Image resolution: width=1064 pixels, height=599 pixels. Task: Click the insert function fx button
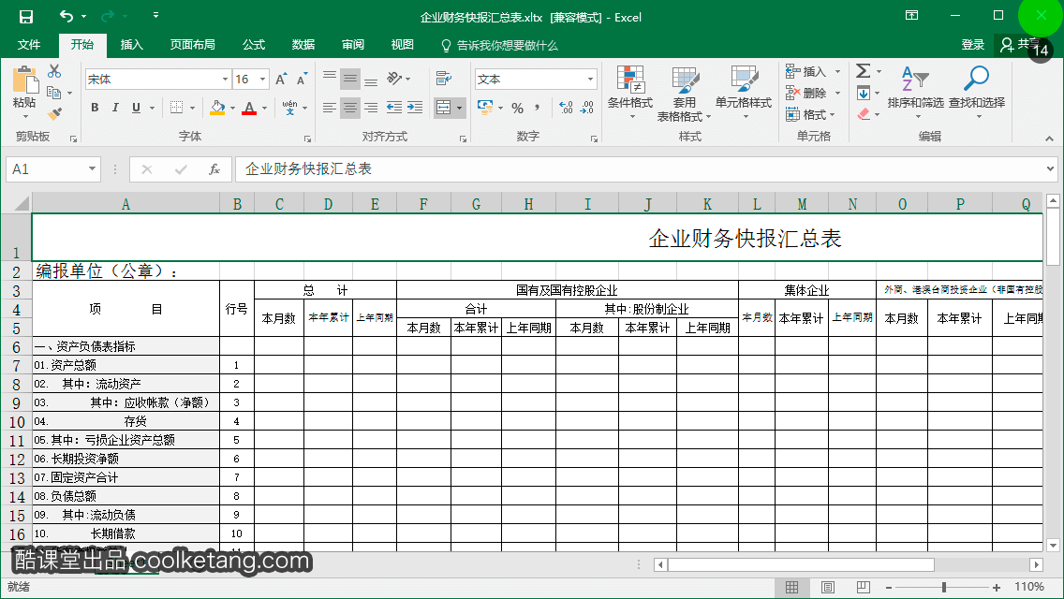[x=214, y=168]
